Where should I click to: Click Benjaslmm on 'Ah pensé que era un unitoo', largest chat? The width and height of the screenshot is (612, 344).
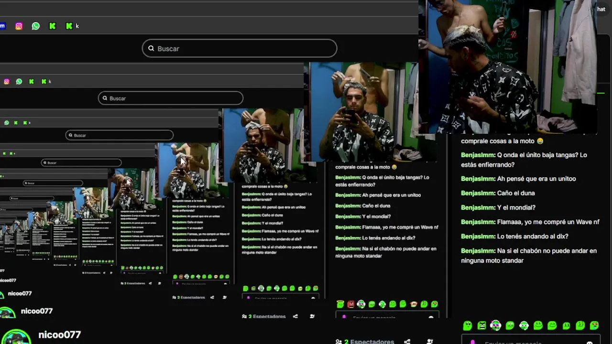pos(478,179)
